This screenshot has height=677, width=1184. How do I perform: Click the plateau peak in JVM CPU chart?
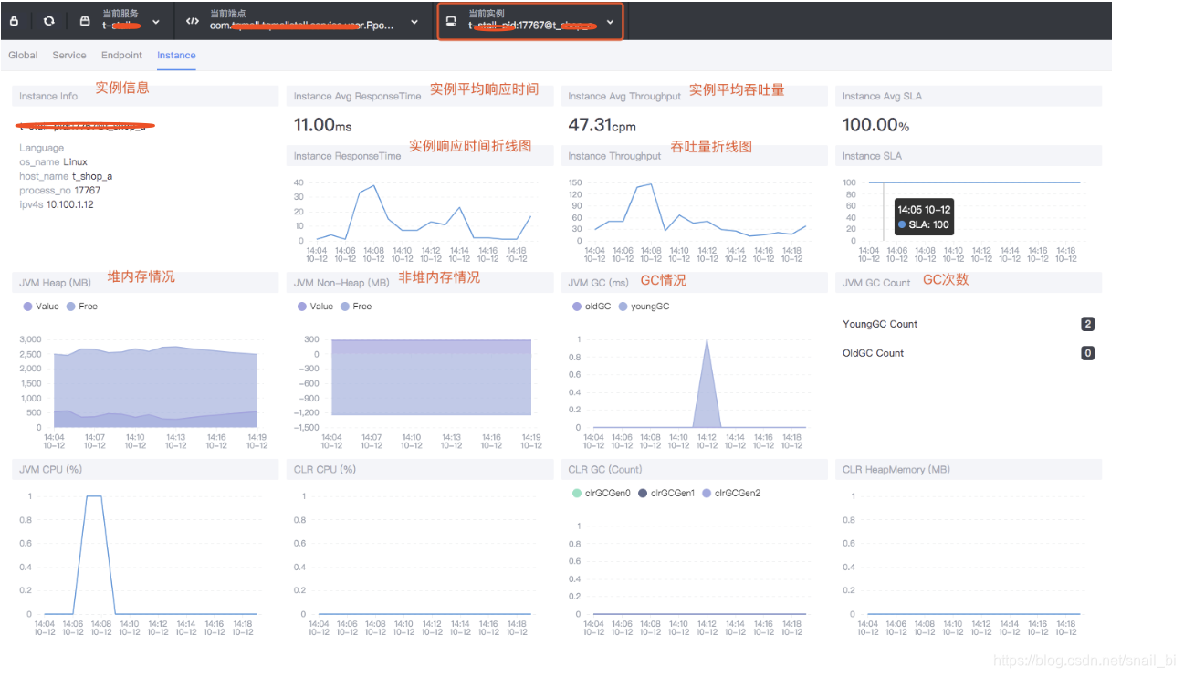pos(94,496)
